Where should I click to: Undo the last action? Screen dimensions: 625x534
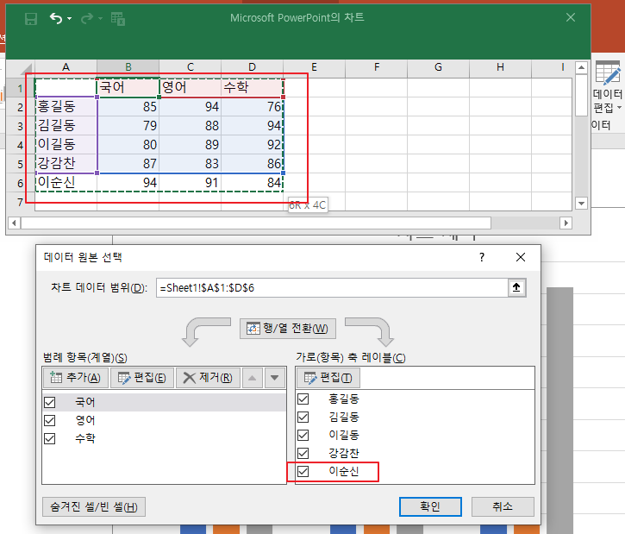(56, 18)
